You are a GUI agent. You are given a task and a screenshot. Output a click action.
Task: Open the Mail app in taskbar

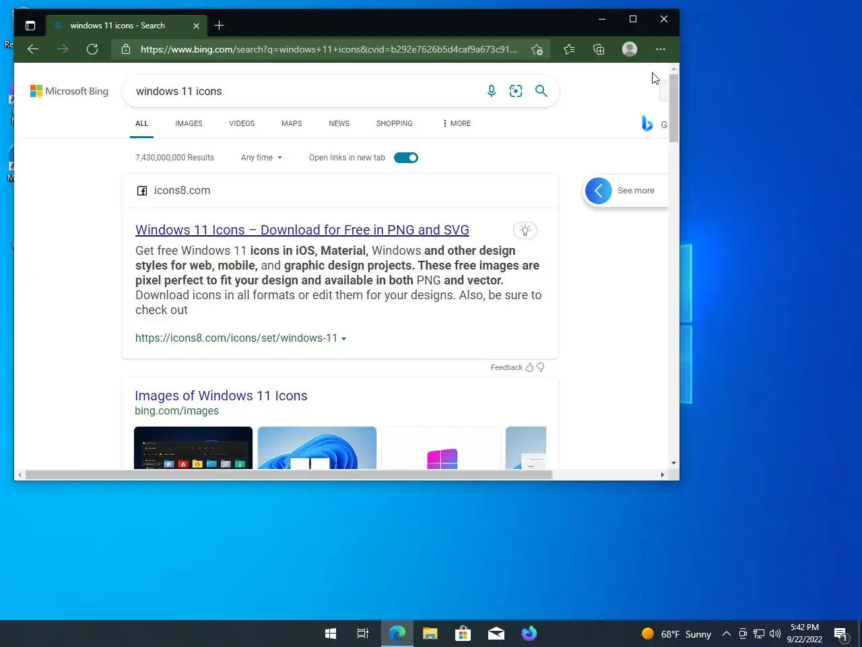tap(496, 634)
